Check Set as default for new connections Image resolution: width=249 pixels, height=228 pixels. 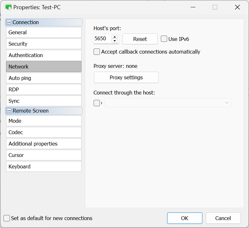[7, 218]
